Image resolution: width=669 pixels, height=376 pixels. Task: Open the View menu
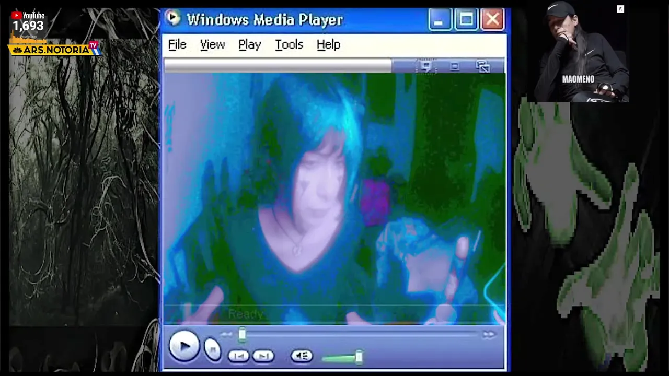212,45
